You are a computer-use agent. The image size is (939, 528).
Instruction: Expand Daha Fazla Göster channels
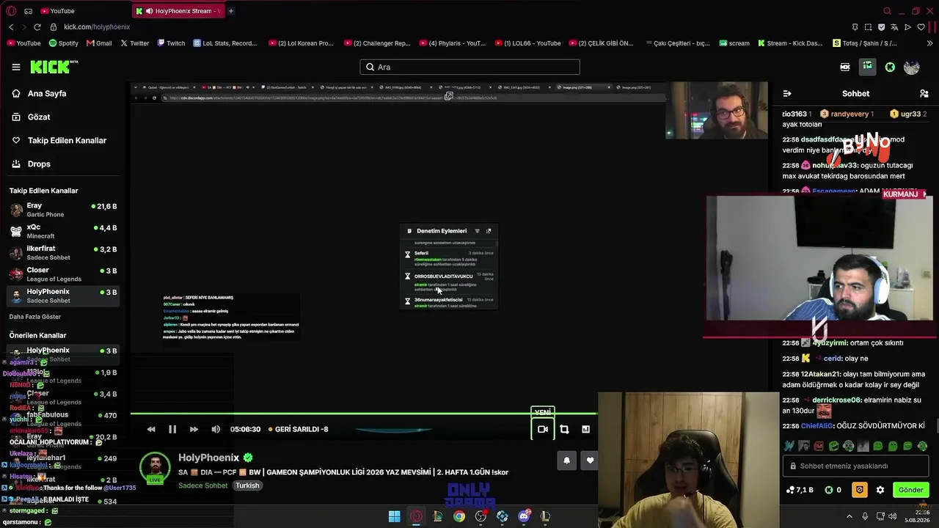pos(35,317)
